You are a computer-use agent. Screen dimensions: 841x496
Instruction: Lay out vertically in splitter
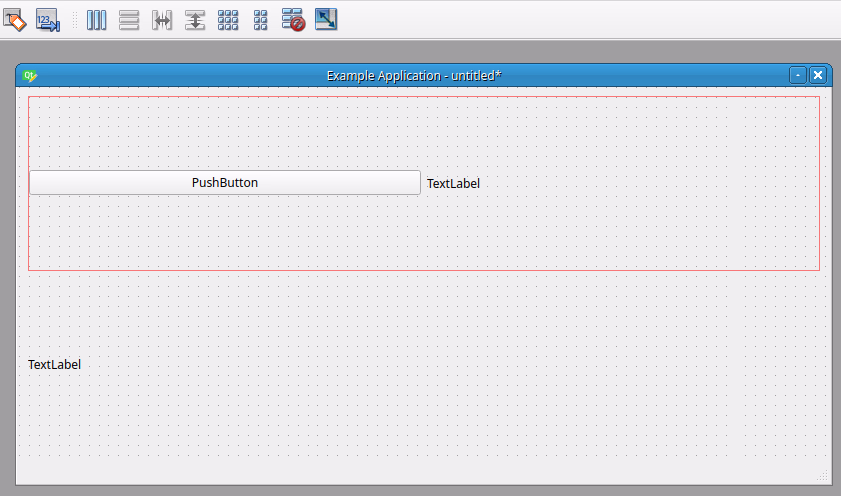pos(195,20)
